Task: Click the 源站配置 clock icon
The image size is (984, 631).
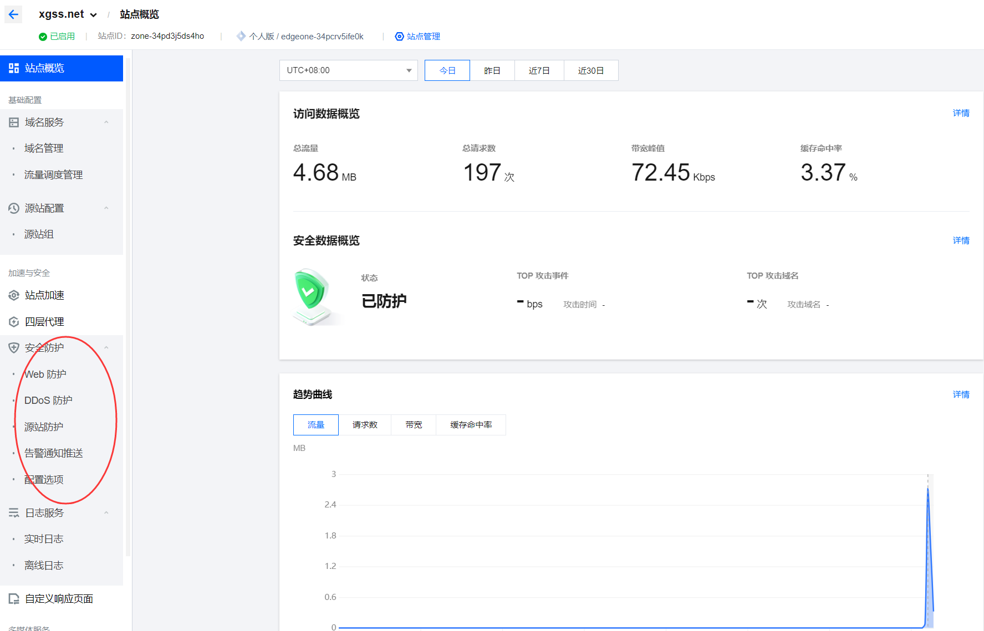Action: [14, 208]
